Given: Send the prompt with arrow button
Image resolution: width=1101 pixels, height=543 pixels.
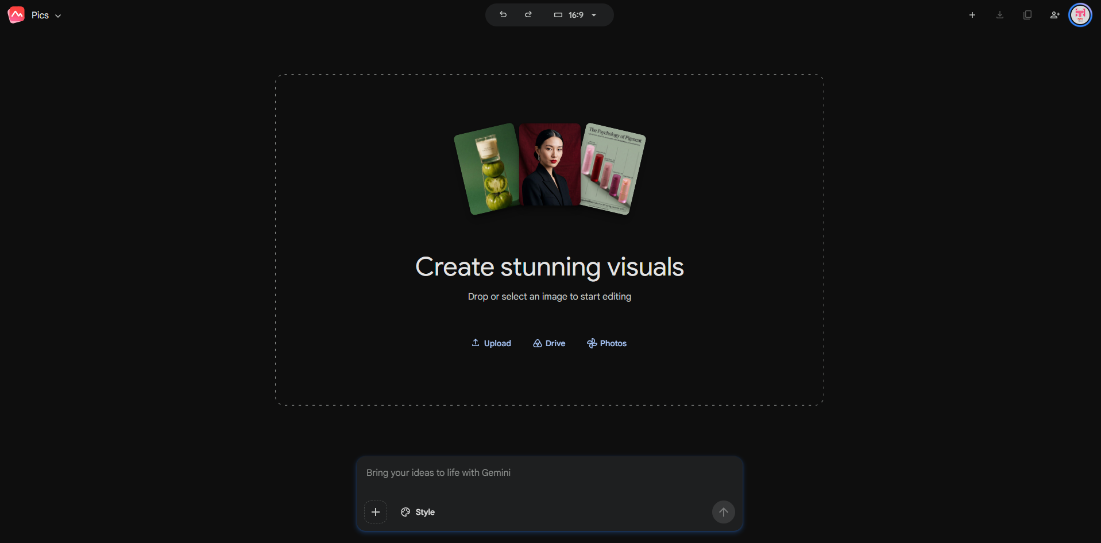Looking at the screenshot, I should point(724,512).
